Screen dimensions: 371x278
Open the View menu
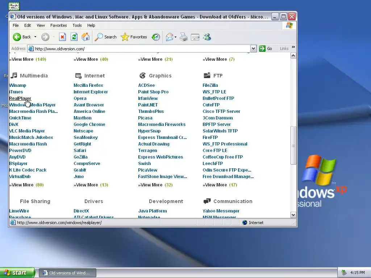tap(41, 25)
